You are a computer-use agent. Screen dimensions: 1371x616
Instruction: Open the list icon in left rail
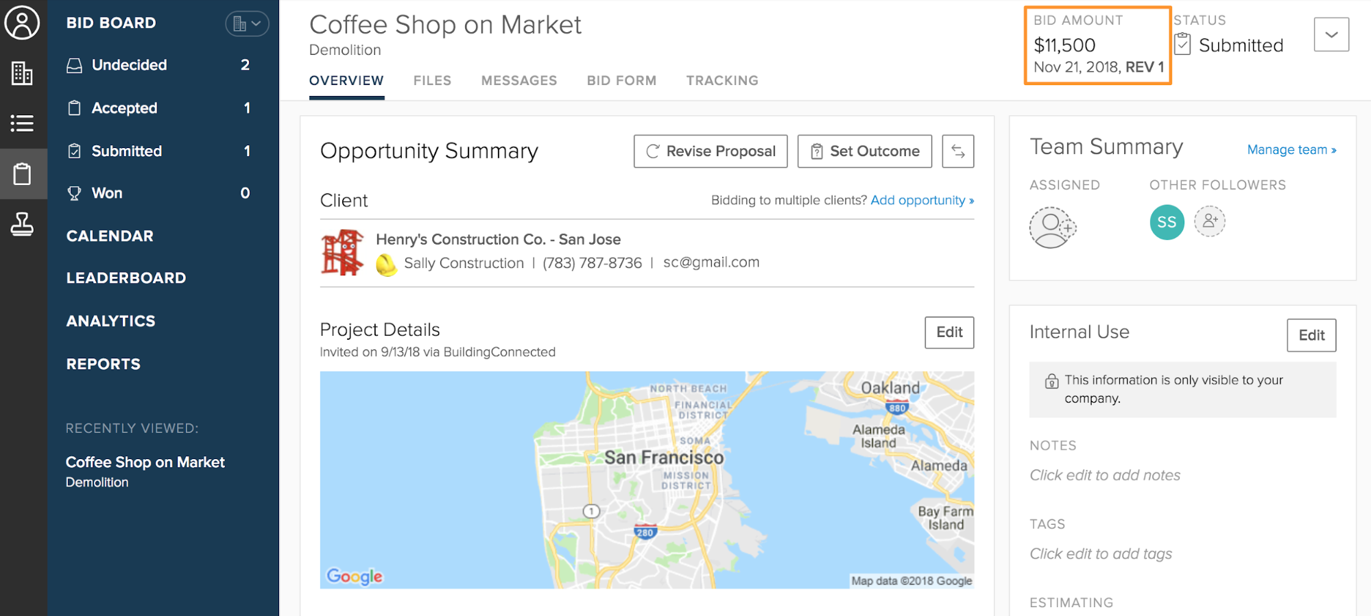pos(23,123)
